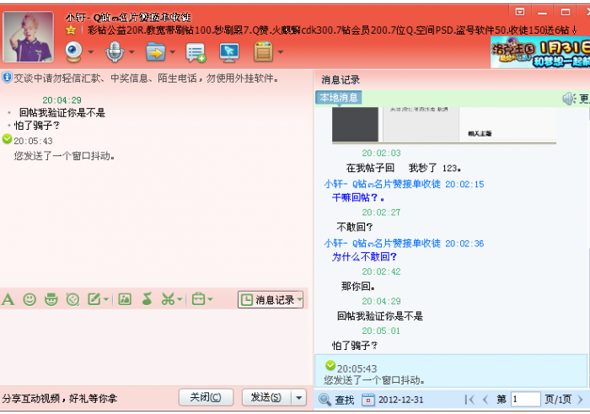Image resolution: width=590 pixels, height=414 pixels.
Task: Click the green check icon beside 20:05:43 in chat
Action: coord(7,139)
